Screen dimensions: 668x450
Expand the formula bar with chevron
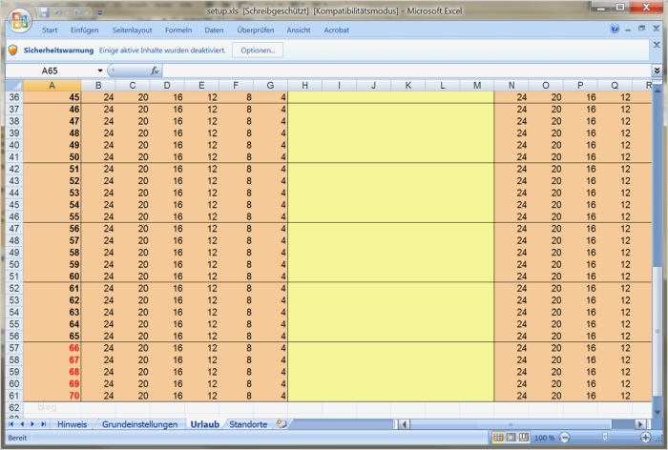(x=657, y=71)
